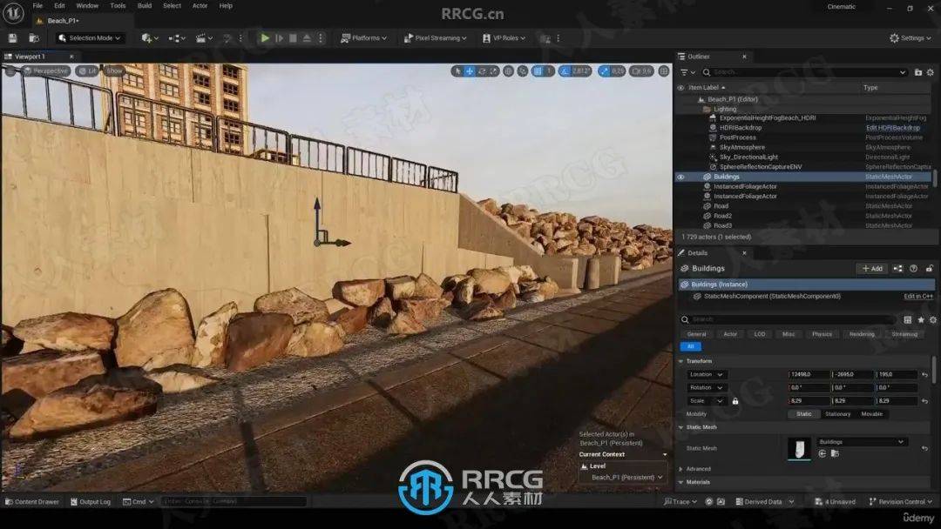The height and width of the screenshot is (529, 941).
Task: Open the Tools menu
Action: pyautogui.click(x=118, y=5)
